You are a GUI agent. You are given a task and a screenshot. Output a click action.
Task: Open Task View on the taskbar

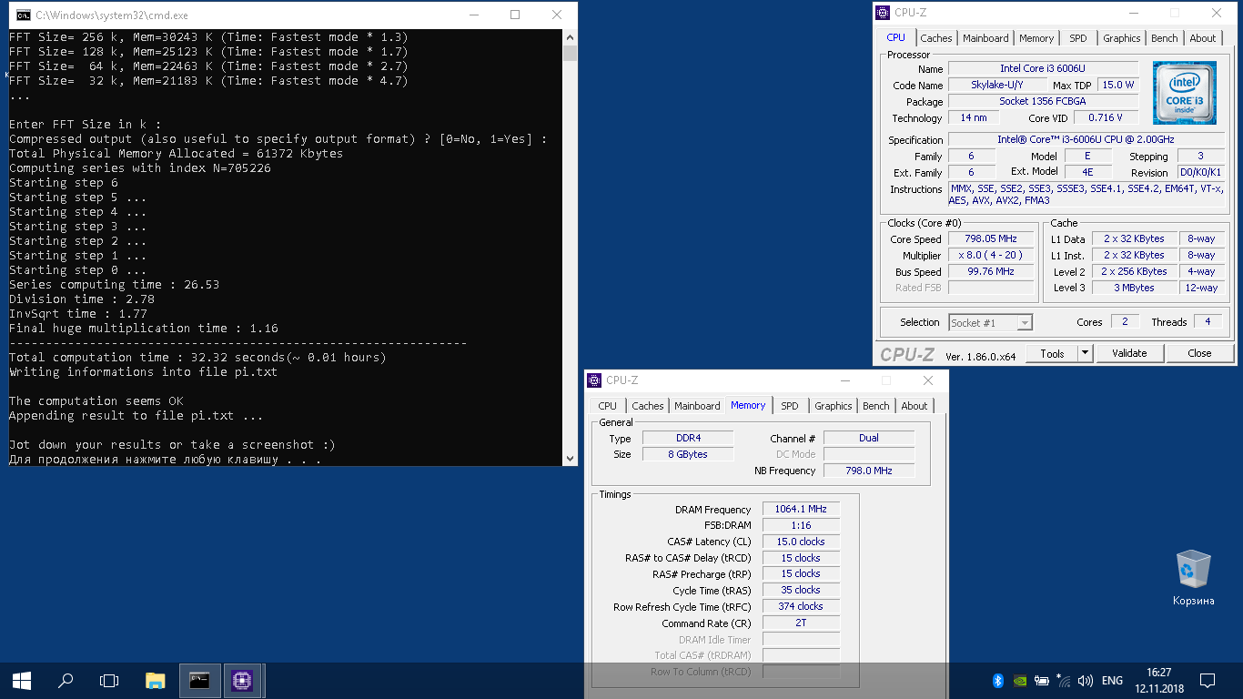[109, 680]
